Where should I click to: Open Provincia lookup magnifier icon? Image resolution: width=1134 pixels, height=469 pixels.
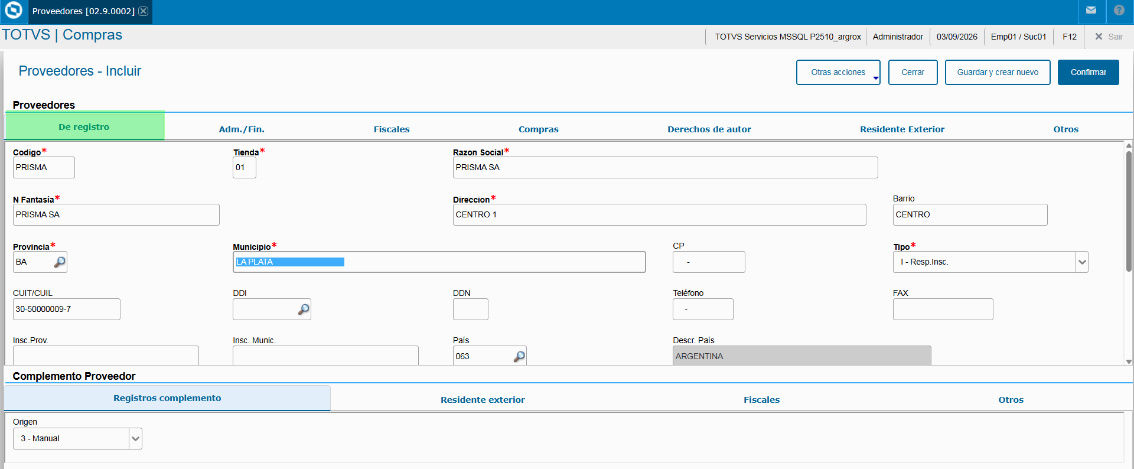click(60, 262)
